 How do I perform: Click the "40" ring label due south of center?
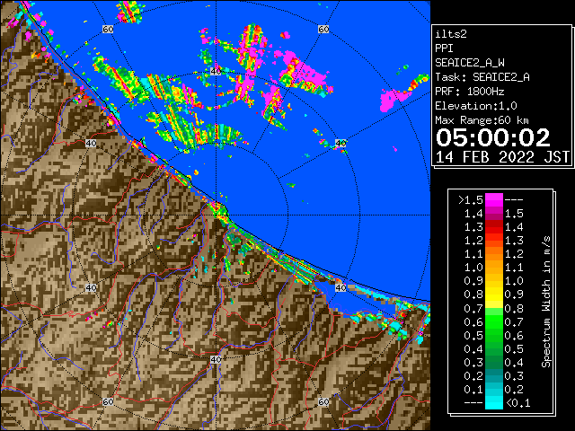pos(216,359)
